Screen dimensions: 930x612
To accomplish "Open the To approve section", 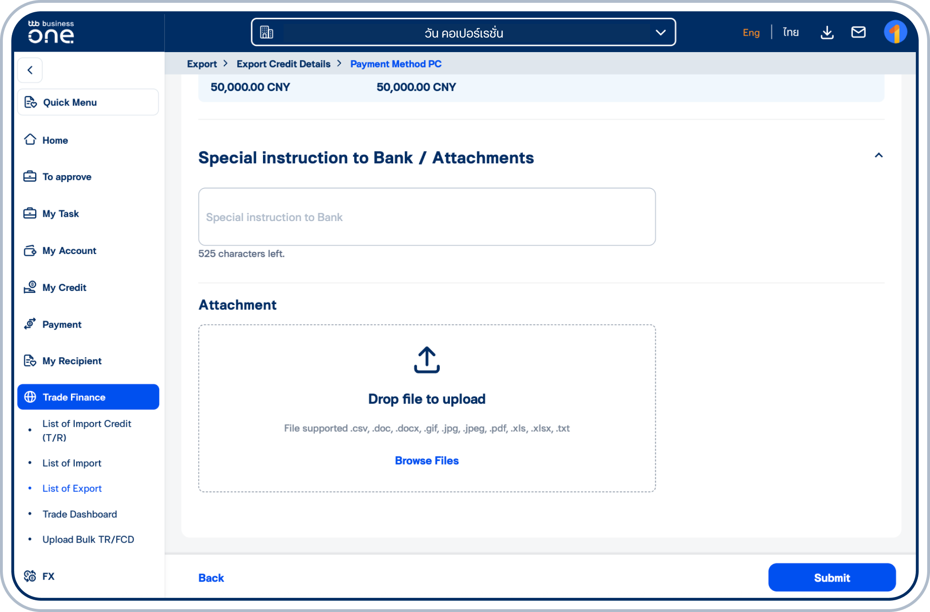I will coord(66,176).
